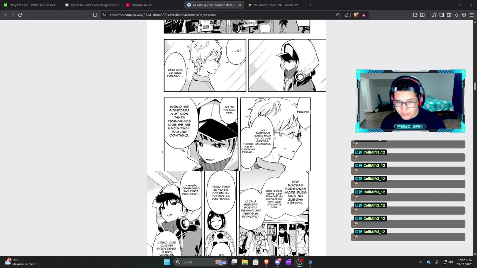Reload the zonatmo page
Image resolution: width=477 pixels, height=268 pixels.
coord(20,15)
